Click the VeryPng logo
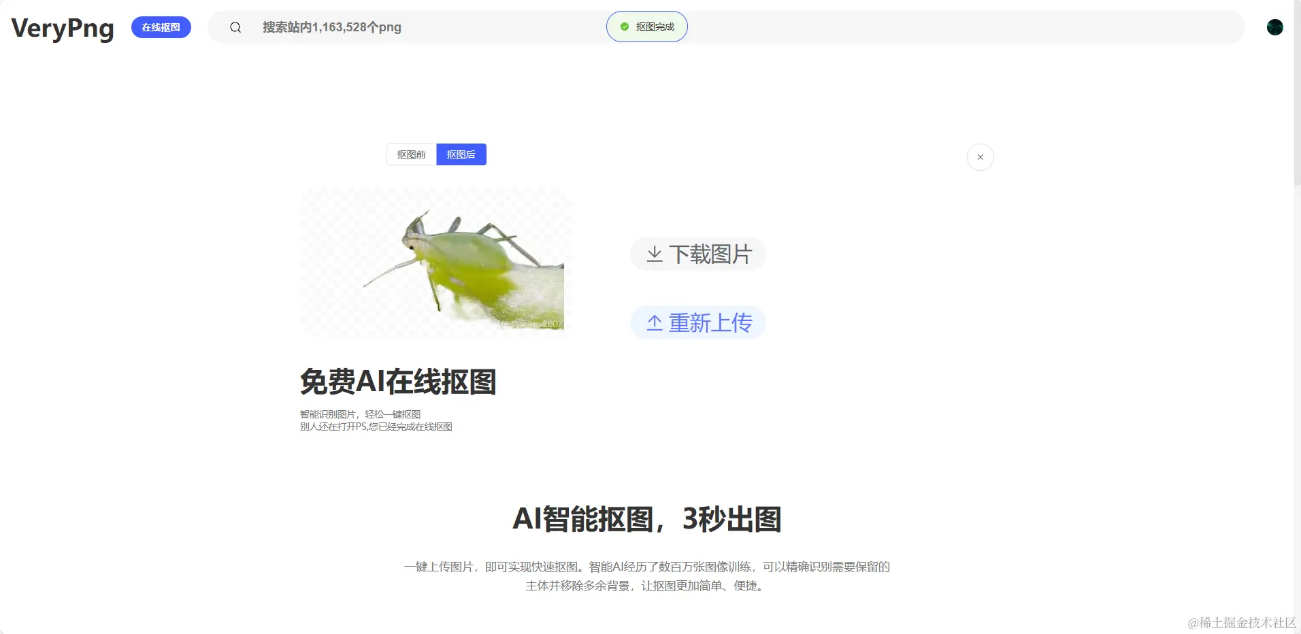This screenshot has height=634, width=1301. click(x=63, y=28)
